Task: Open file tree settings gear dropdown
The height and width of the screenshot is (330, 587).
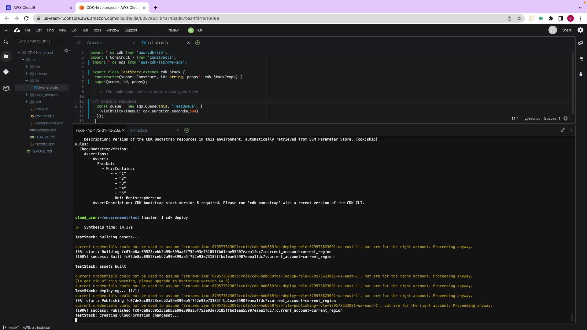Action: pos(67,51)
